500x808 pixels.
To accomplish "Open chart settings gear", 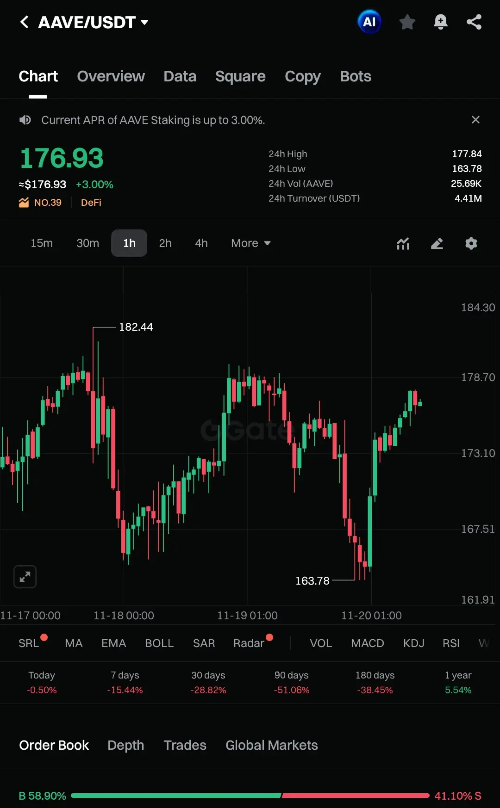I will (x=471, y=243).
